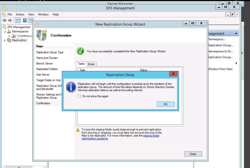
Task: Click the Replication node icon in the tree
Action: (x=9, y=40)
